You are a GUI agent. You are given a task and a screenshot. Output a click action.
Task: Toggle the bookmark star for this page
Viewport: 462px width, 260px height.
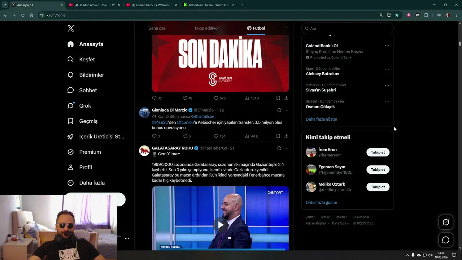point(397,15)
